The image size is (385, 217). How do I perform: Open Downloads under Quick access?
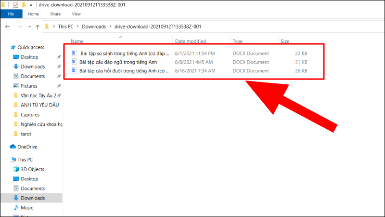[33, 67]
